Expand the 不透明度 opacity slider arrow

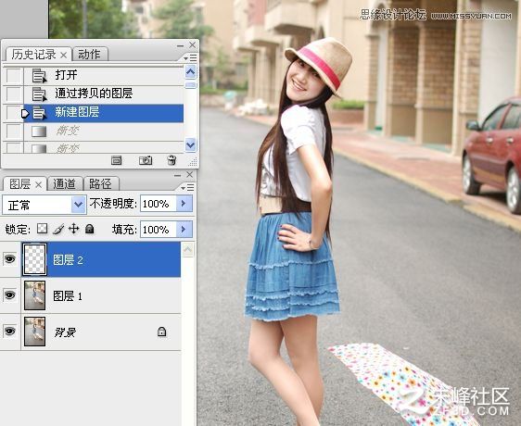[x=184, y=203]
